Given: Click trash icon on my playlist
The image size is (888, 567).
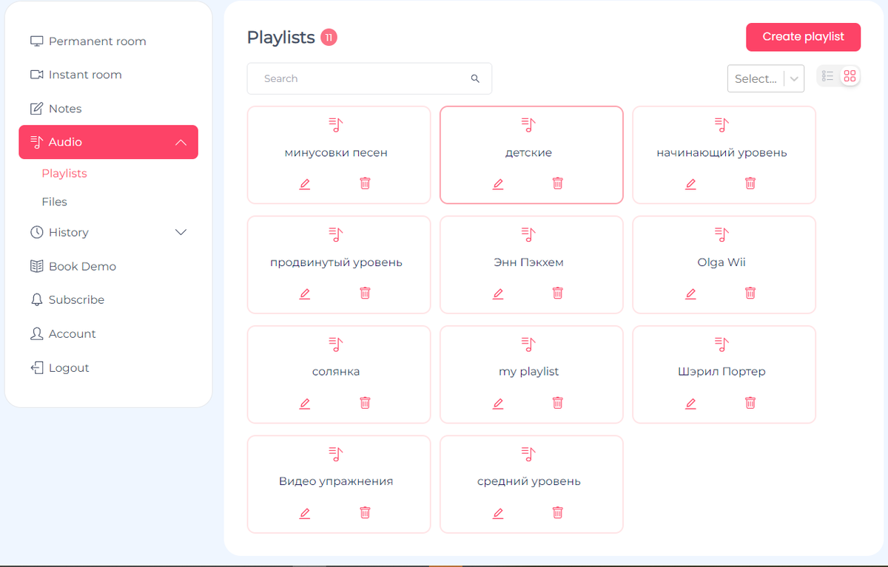Looking at the screenshot, I should (x=558, y=403).
